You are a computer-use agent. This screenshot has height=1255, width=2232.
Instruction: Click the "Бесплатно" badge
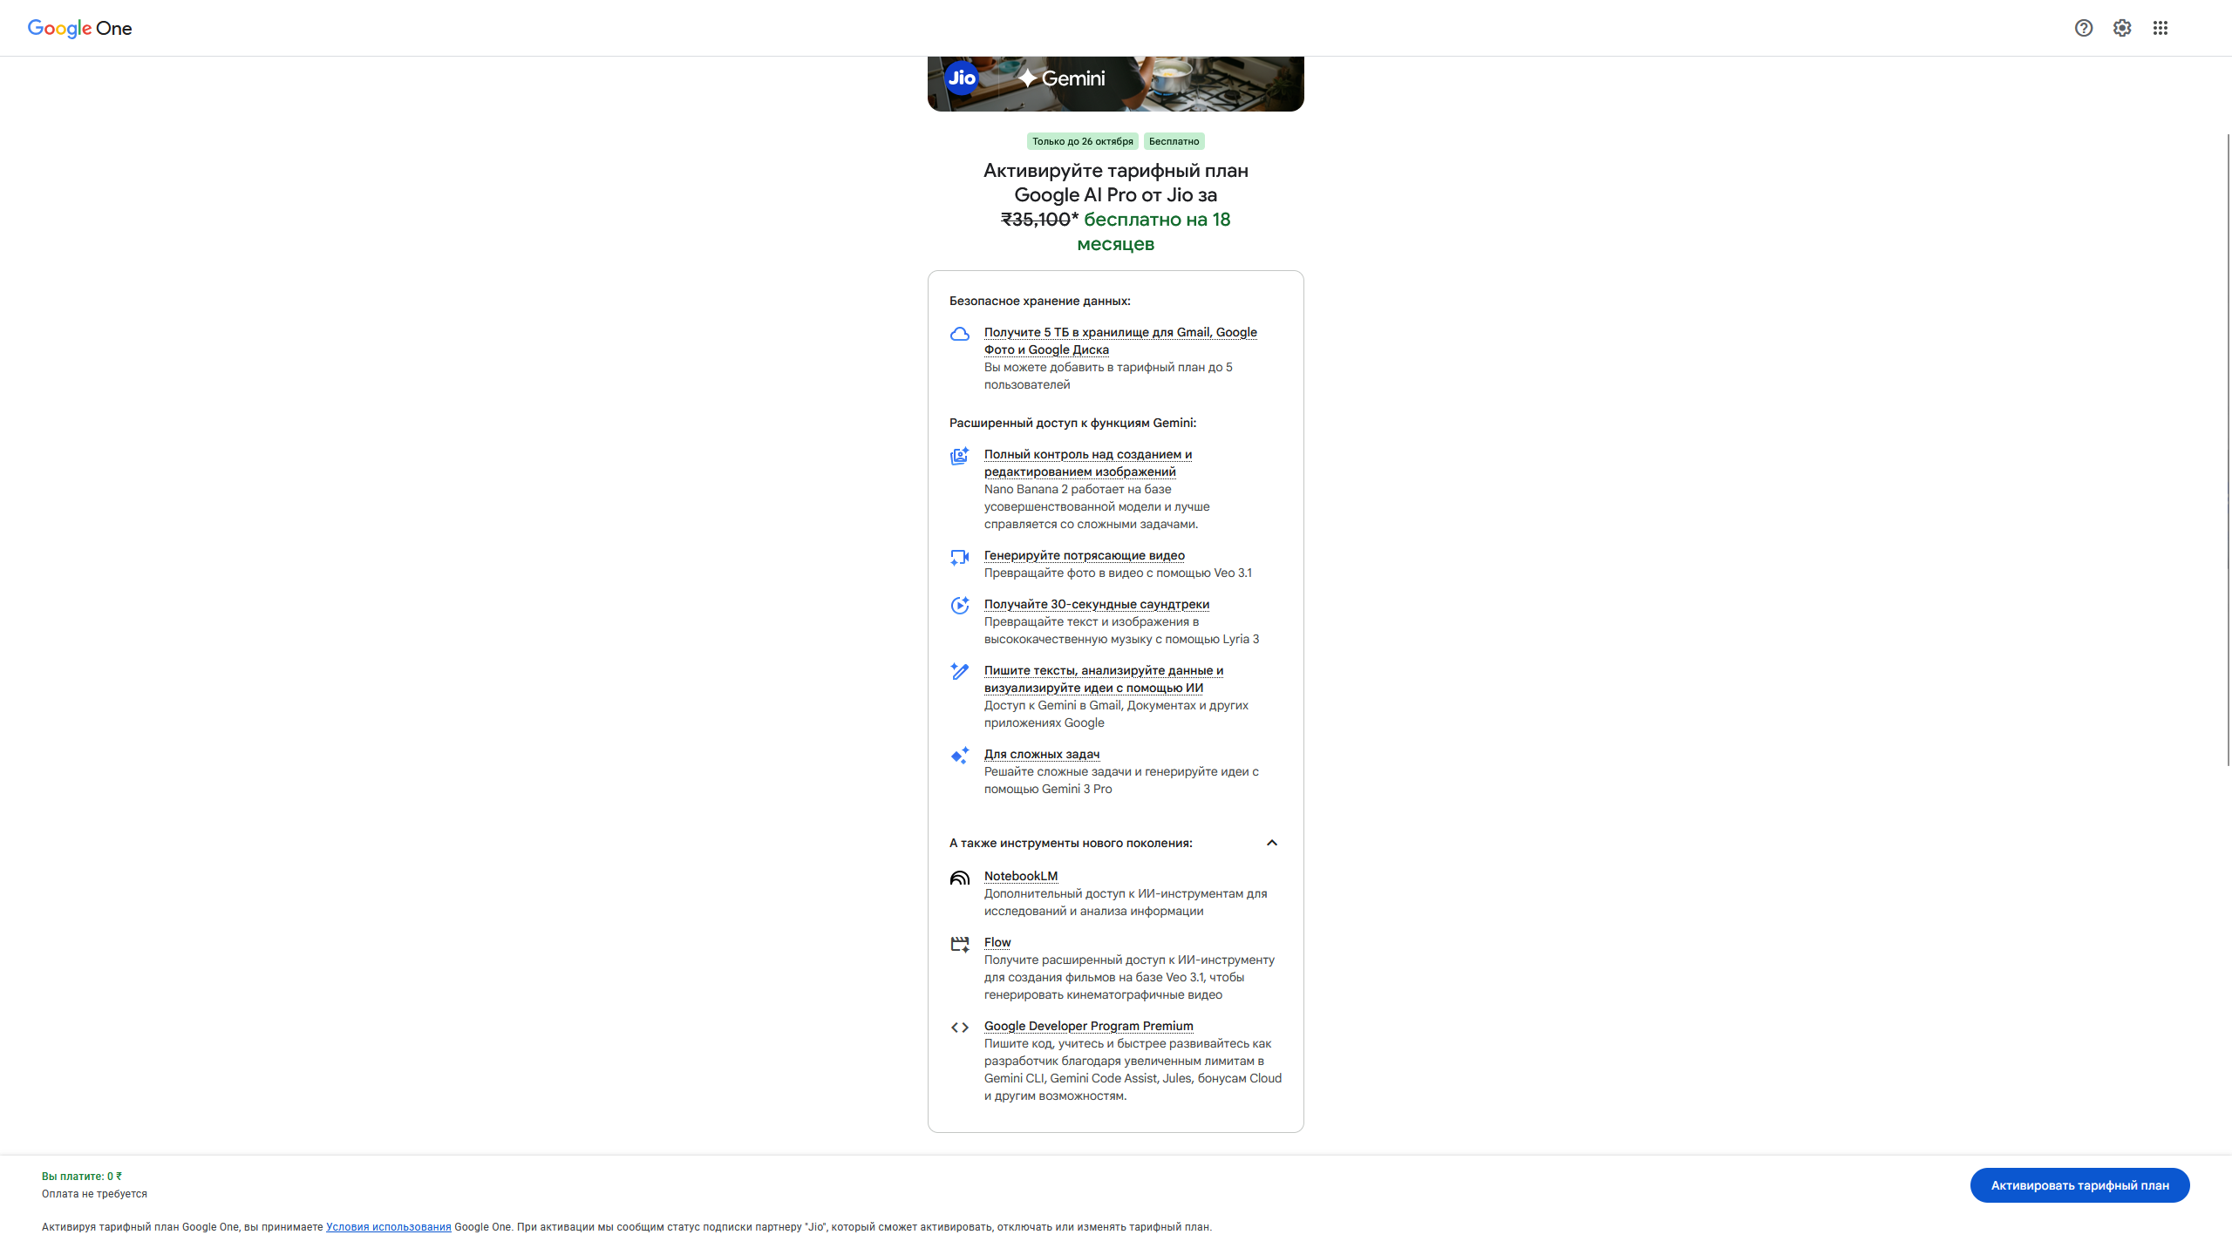[1174, 141]
